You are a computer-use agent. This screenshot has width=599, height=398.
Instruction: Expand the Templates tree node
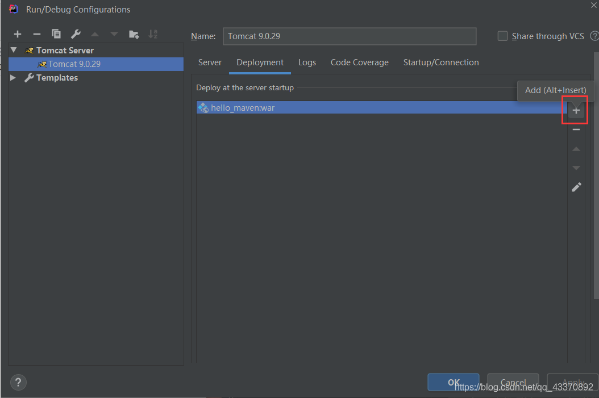click(13, 77)
